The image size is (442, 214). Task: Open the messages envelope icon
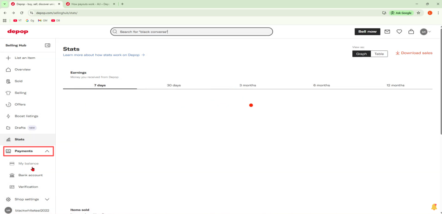pos(387,32)
